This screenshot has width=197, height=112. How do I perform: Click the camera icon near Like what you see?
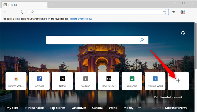[156, 97]
